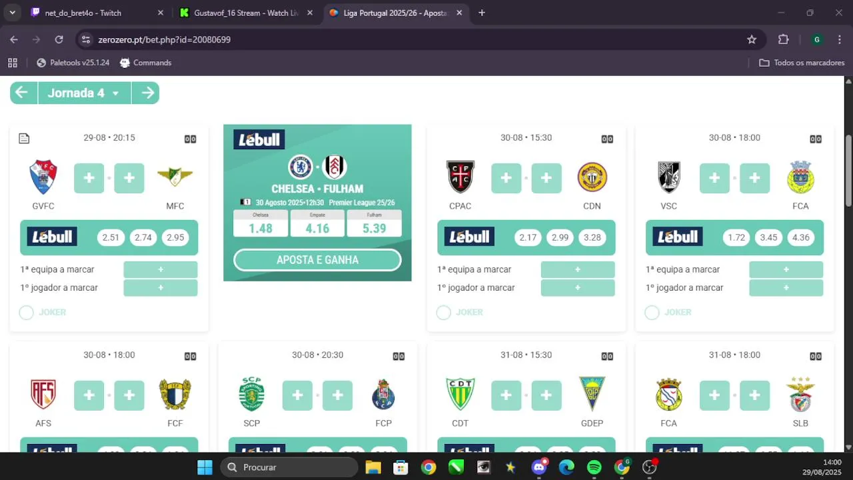853x480 pixels.
Task: Click the SLB team crest
Action: coord(800,395)
